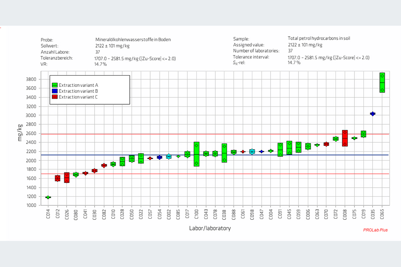The width and height of the screenshot is (401, 267).
Task: Click the C065 x-axis label
Action: pos(382,214)
